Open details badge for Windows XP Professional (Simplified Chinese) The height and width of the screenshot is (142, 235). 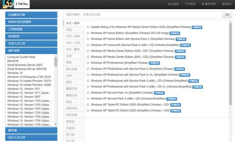[155, 63]
